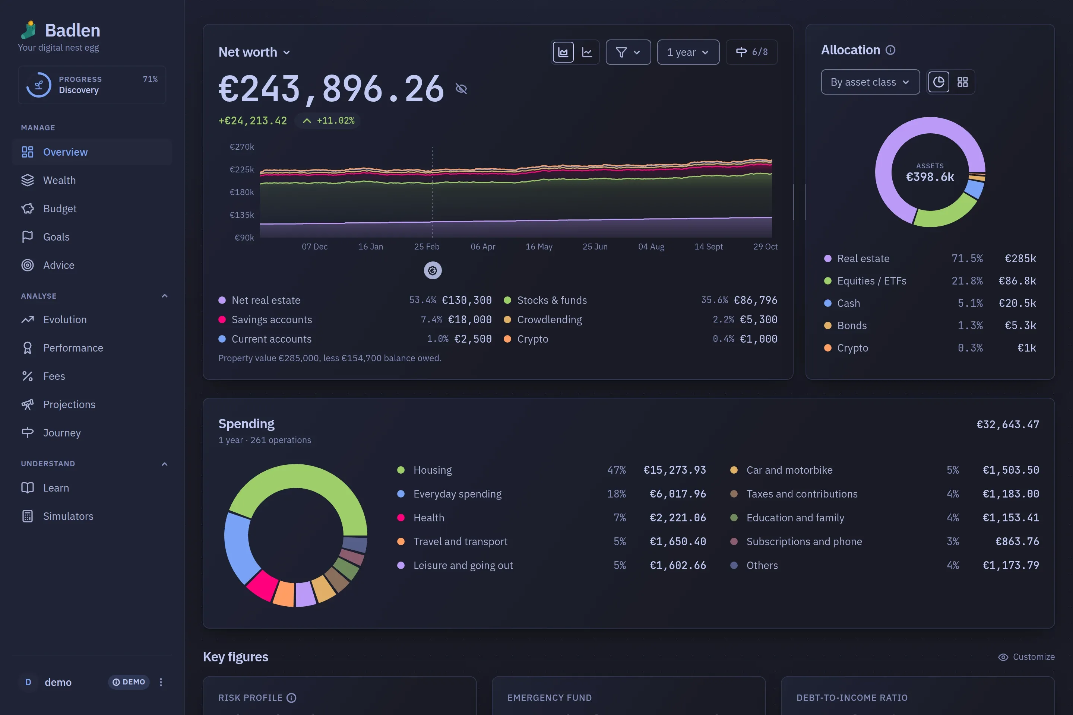This screenshot has height=715, width=1073.
Task: Click the Projections telescope icon
Action: pos(27,404)
